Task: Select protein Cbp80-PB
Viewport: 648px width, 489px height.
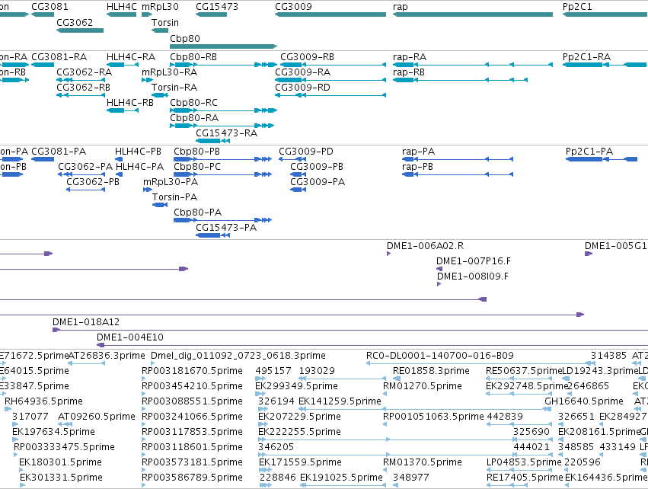Action: (x=223, y=159)
